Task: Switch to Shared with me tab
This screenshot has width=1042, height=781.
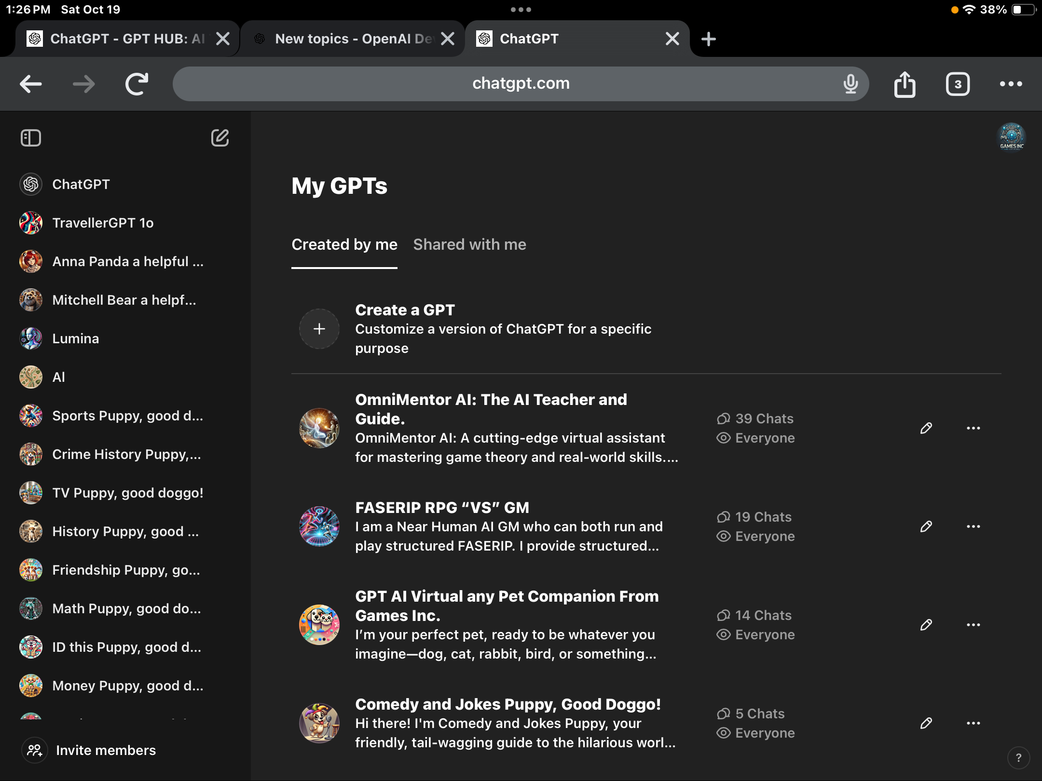Action: coord(469,244)
